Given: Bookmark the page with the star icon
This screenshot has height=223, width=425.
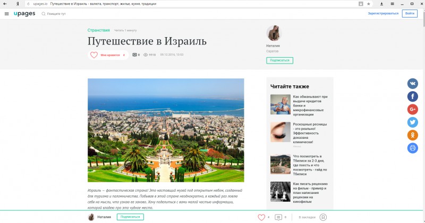Looking at the screenshot, I should tap(369, 4).
